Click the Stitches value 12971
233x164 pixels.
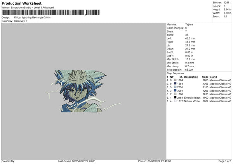[227, 3]
